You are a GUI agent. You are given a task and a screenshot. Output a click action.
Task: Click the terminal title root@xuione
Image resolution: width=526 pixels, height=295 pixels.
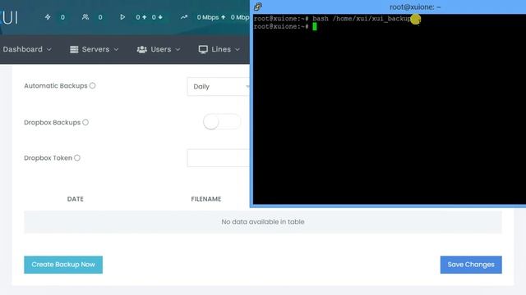click(415, 7)
